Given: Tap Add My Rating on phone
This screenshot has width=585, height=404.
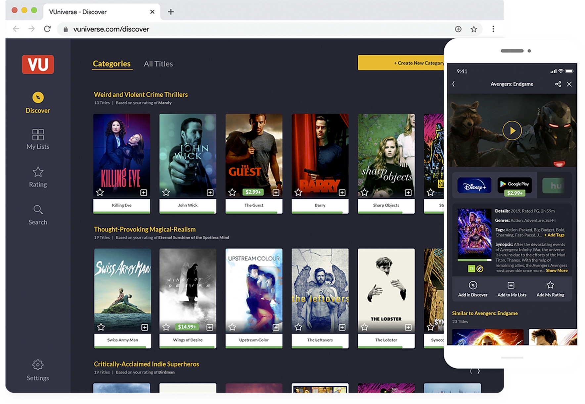Looking at the screenshot, I should (550, 289).
